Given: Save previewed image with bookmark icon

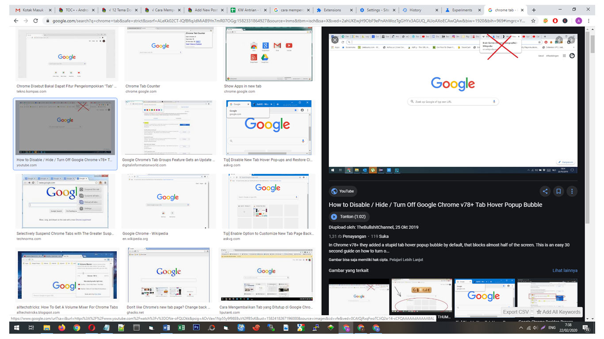Looking at the screenshot, I should pyautogui.click(x=558, y=191).
